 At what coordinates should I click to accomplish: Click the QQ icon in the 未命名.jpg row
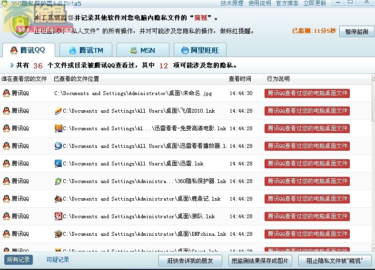[6, 93]
